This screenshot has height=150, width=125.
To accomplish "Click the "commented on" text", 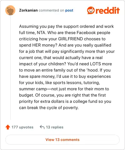I will (52, 10).
